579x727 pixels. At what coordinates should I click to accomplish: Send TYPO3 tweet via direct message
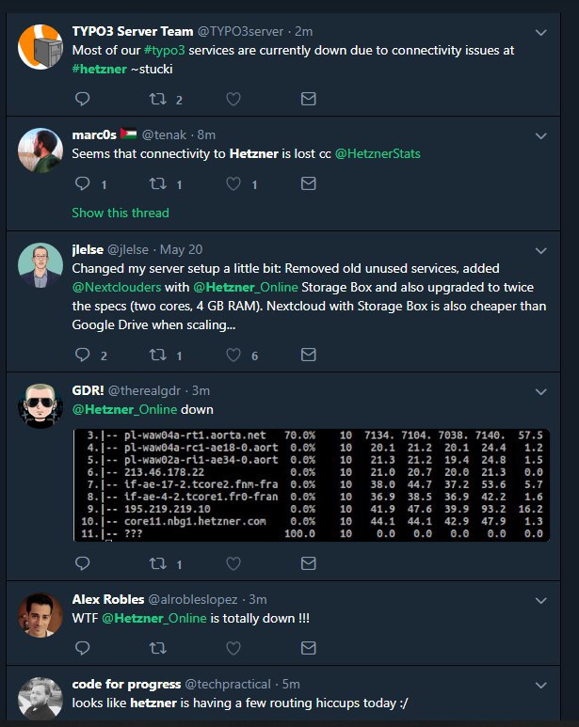coord(308,98)
